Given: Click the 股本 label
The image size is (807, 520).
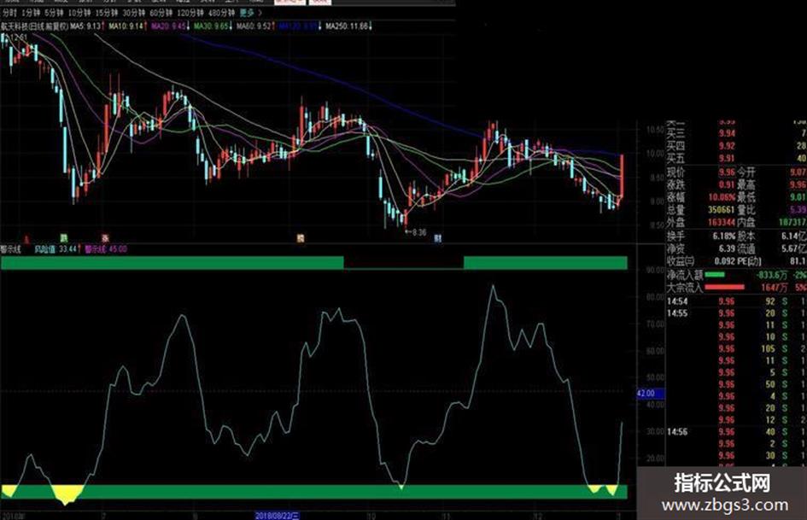Looking at the screenshot, I should click(746, 236).
